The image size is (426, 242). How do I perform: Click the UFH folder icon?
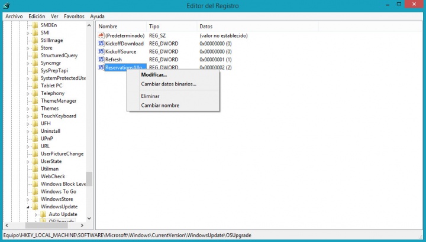click(x=35, y=123)
